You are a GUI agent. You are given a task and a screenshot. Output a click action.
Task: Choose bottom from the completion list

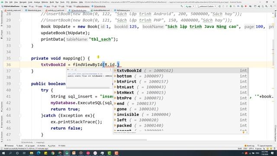181,76
